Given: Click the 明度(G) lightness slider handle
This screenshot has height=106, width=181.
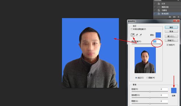Looking at the screenshot, I should click(150, 103).
